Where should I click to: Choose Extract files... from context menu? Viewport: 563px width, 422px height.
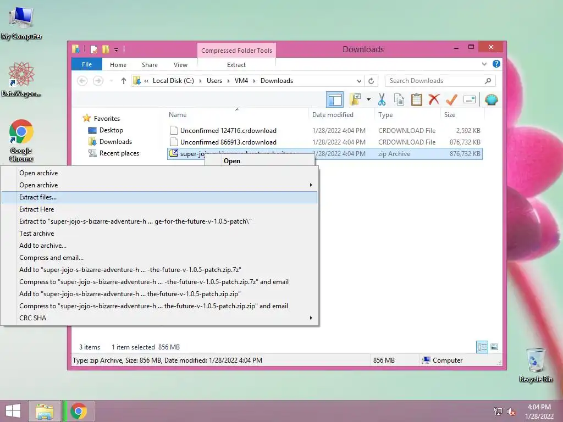coord(159,197)
